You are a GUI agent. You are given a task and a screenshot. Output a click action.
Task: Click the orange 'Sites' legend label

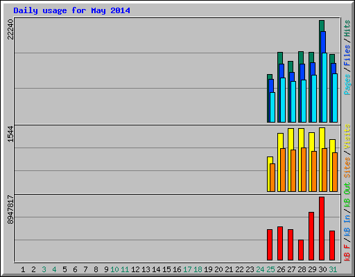(347, 168)
